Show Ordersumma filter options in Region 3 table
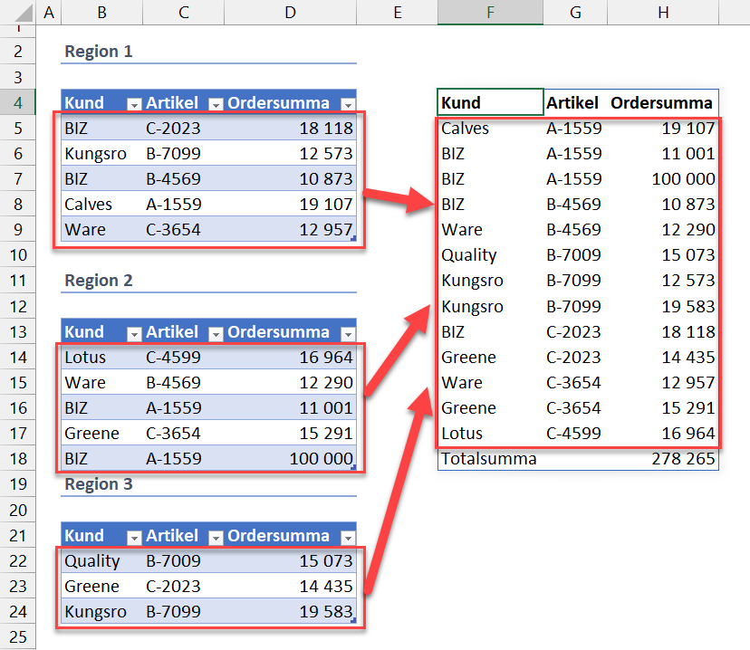750x650 pixels. click(347, 537)
